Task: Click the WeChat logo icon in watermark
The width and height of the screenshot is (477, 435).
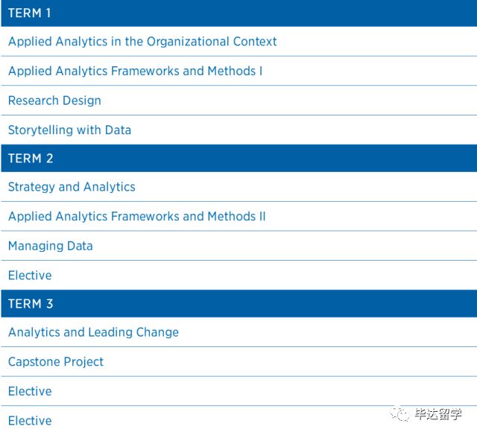Action: (x=399, y=414)
